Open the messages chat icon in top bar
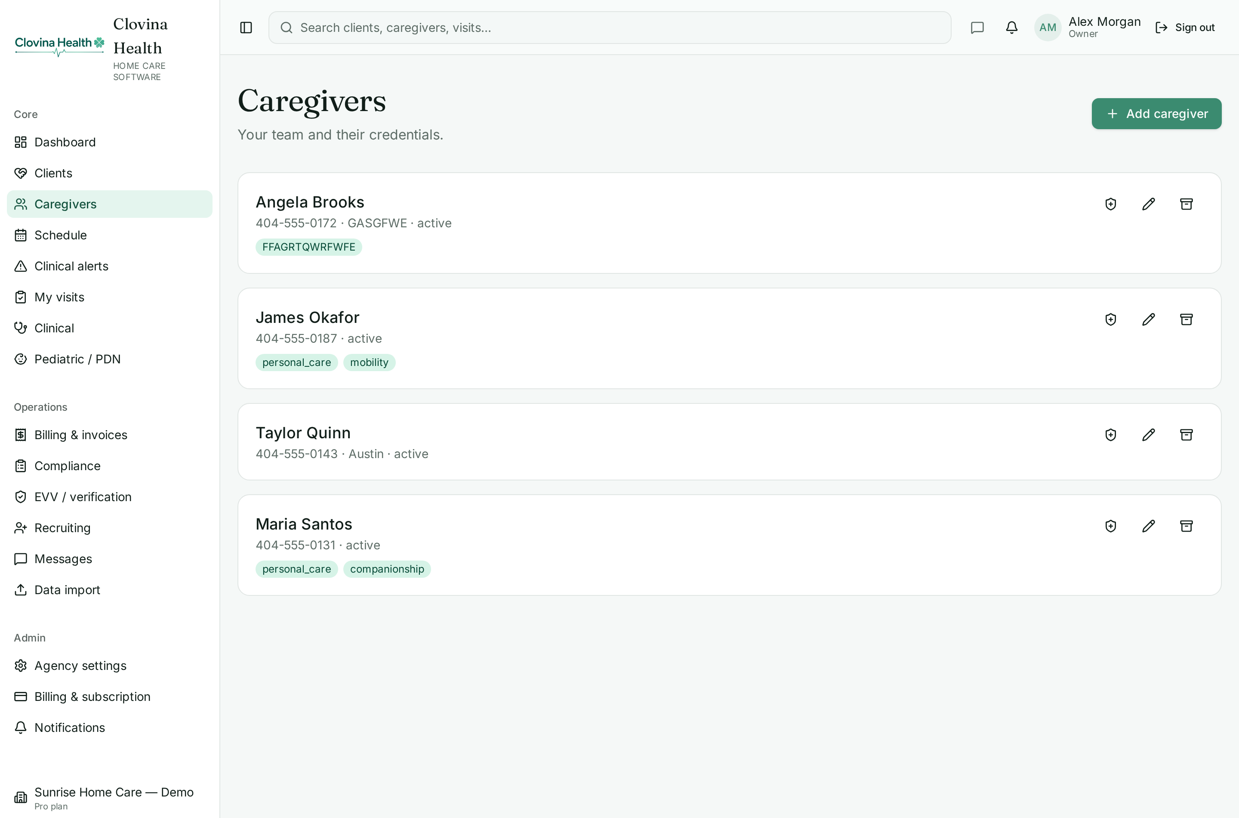 (x=977, y=28)
